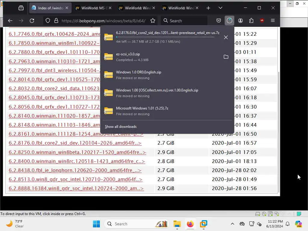Open 6.2.8032.0.fbl_core2_sid_data link
The image size is (308, 231).
click(54, 89)
